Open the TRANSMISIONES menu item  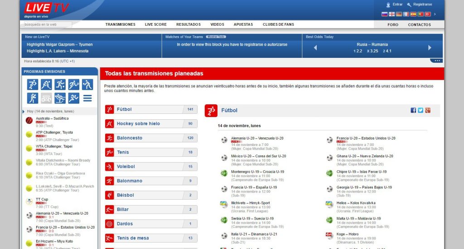click(x=120, y=24)
